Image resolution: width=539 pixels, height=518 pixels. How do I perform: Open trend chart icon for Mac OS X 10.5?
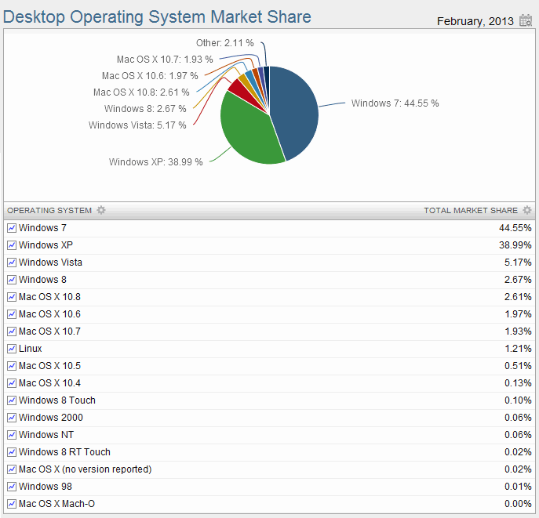point(12,366)
